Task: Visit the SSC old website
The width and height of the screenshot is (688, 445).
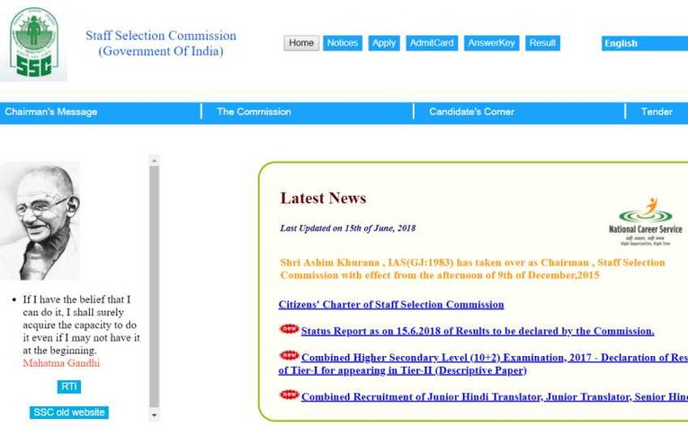Action: [69, 413]
